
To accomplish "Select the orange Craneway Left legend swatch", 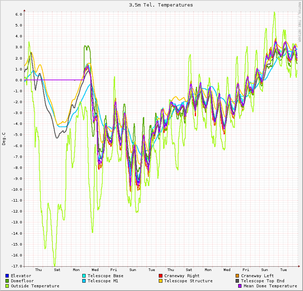I will tap(237, 276).
